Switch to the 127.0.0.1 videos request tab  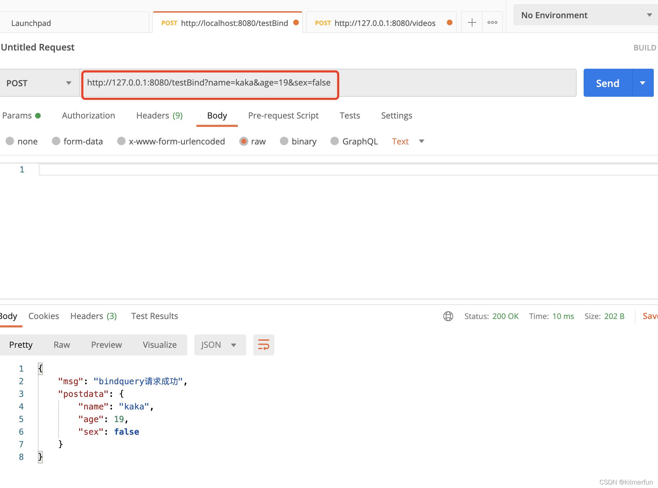[x=381, y=23]
